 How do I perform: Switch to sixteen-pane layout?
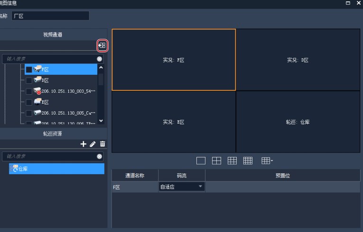[248, 161]
